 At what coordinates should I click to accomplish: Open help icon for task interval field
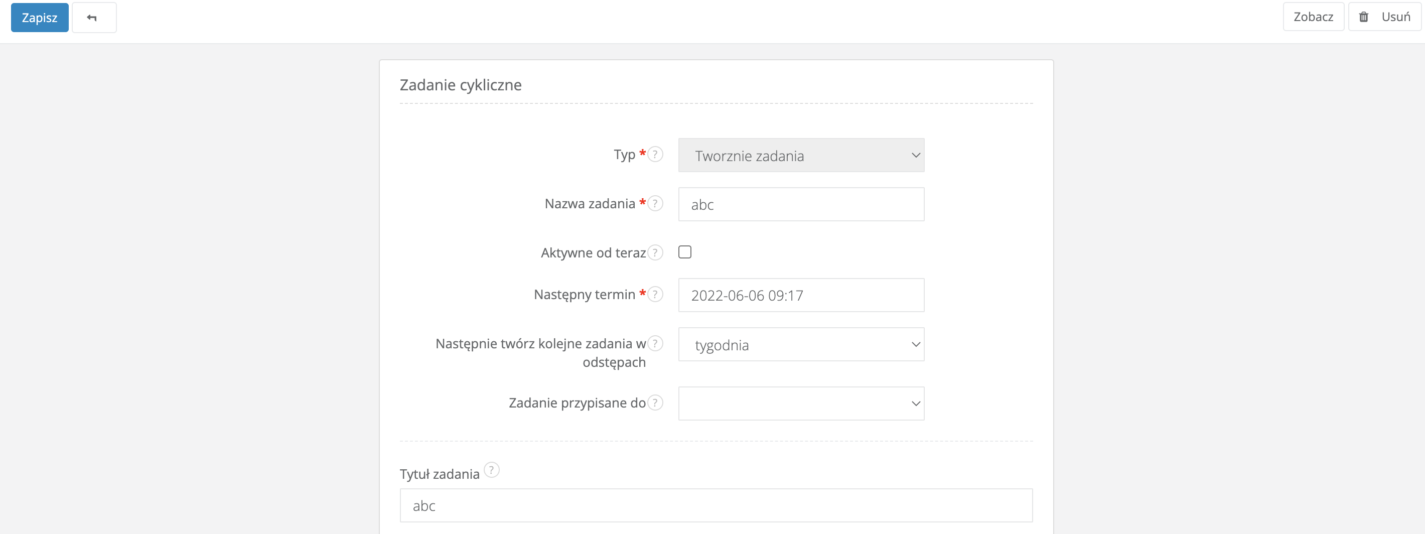coord(655,343)
